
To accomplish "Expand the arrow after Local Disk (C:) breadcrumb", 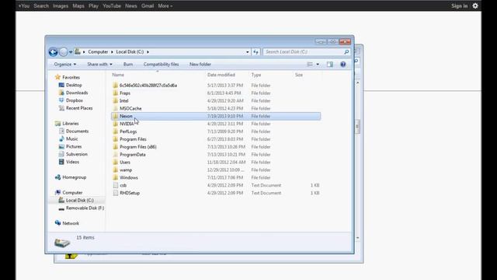I will click(x=148, y=52).
